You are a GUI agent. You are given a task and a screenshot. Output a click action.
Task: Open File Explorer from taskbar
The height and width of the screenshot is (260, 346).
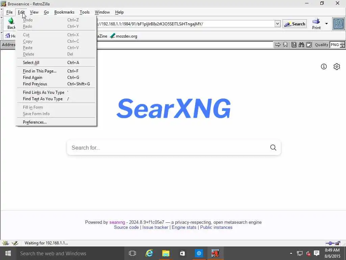[x=166, y=253]
